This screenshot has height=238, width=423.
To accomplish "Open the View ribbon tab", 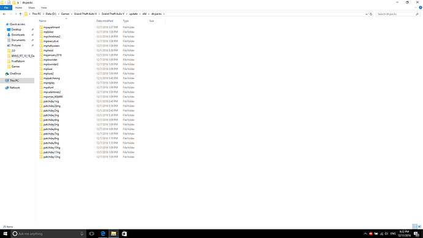I will (44, 7).
